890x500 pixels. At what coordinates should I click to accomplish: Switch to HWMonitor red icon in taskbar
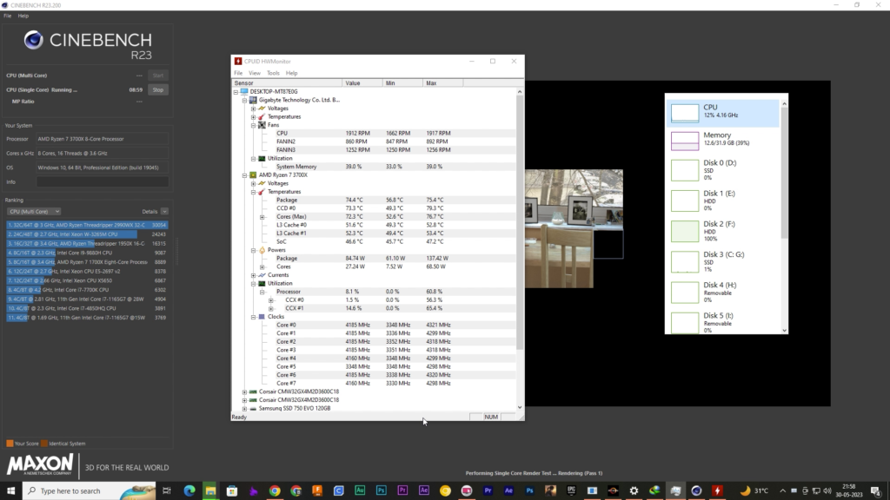[x=717, y=491]
